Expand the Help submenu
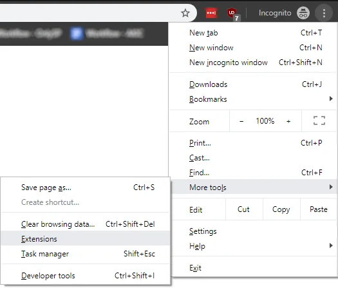 (x=253, y=246)
